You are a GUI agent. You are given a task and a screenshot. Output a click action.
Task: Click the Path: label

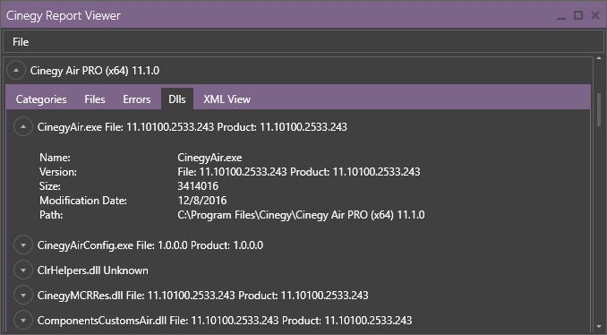click(51, 215)
